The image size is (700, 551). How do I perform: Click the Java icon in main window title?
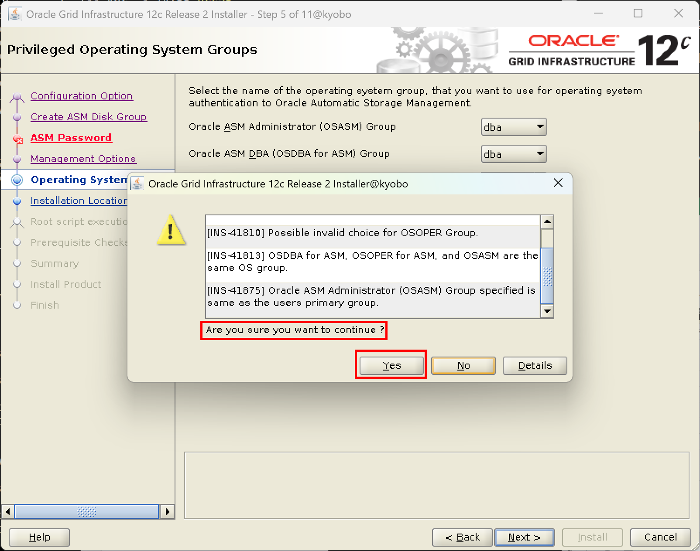click(15, 14)
